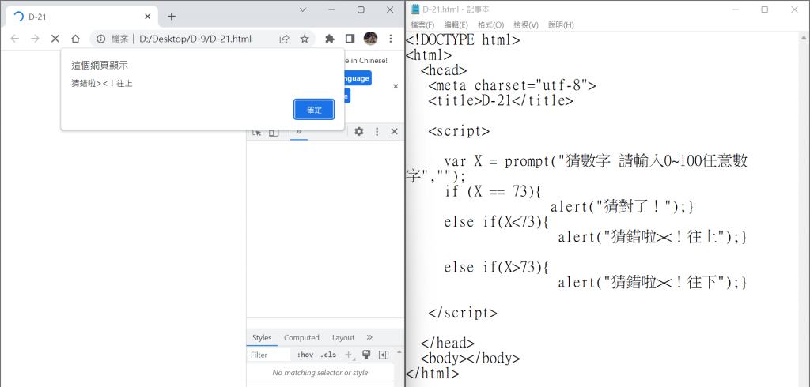Go forward in Chrome history

click(x=35, y=39)
